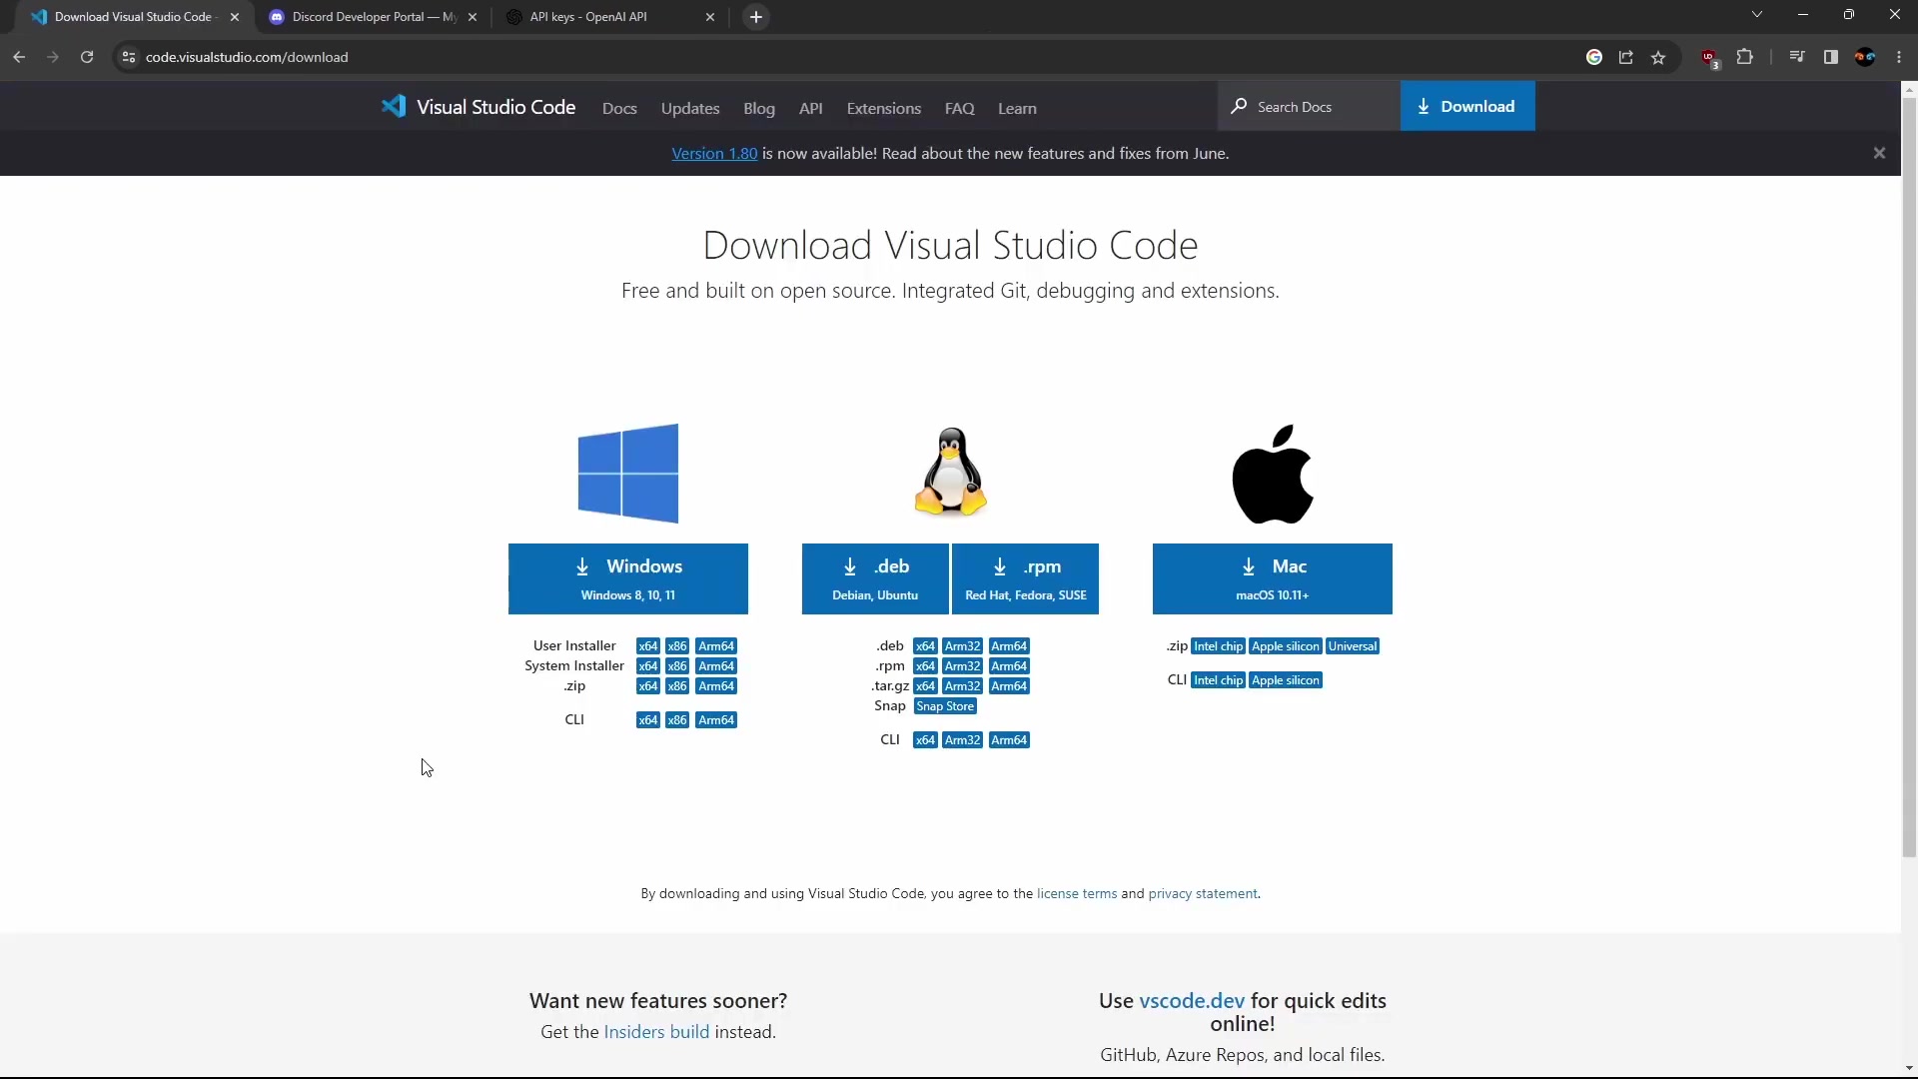The width and height of the screenshot is (1918, 1079).
Task: Reload the page with the refresh icon
Action: click(87, 57)
